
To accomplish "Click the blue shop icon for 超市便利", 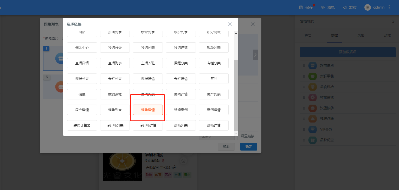I will [x=313, y=66].
